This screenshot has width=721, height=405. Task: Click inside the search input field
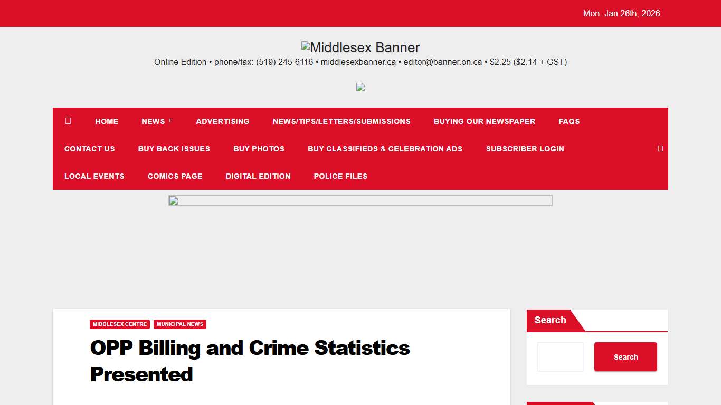560,357
